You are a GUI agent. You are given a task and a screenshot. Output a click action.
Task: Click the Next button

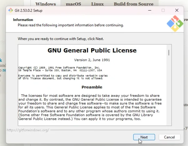coord(144,137)
